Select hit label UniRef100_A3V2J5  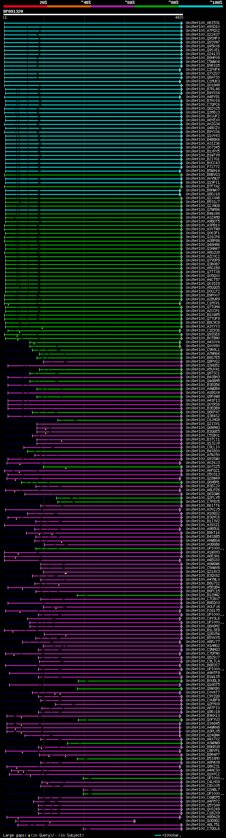[x=203, y=510]
